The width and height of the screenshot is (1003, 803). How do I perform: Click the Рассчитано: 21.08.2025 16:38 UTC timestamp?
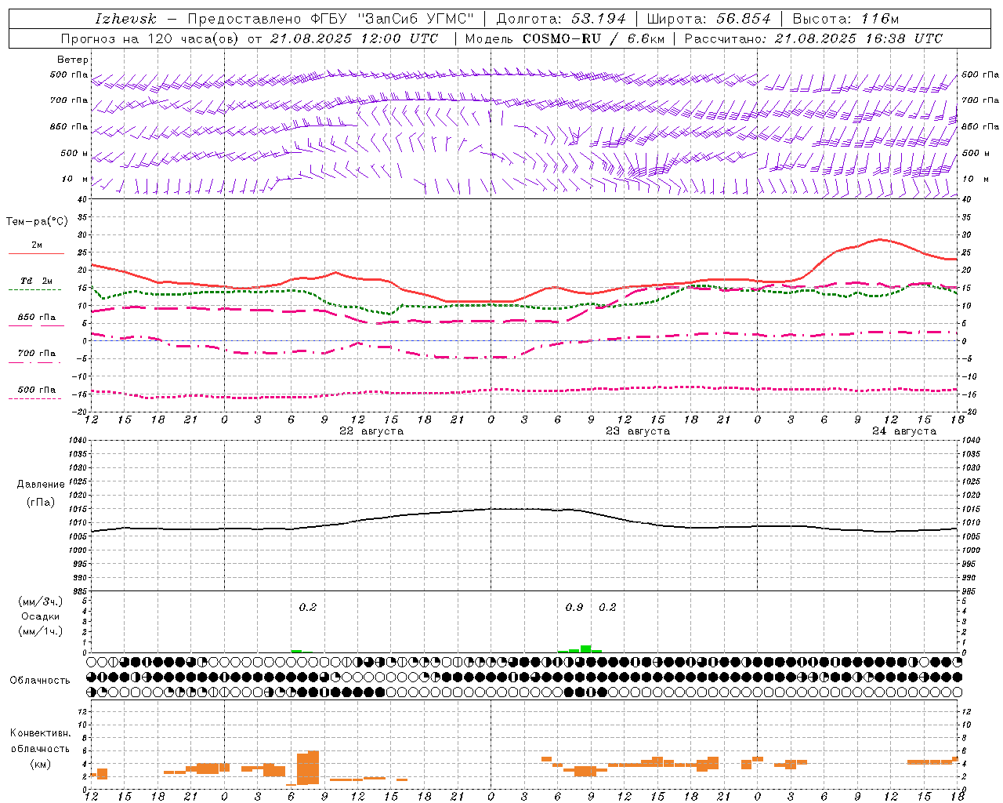pos(813,38)
